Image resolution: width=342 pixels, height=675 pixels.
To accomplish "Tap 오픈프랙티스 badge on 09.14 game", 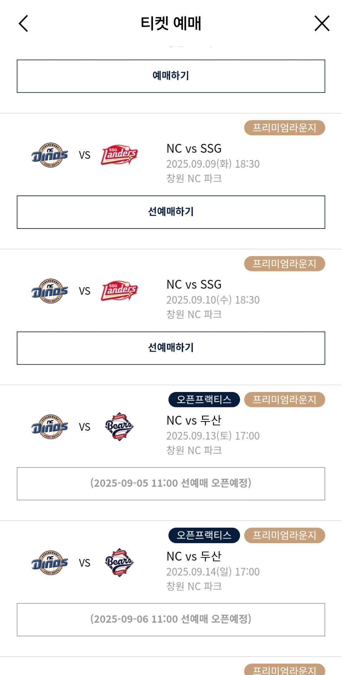I will 204,535.
